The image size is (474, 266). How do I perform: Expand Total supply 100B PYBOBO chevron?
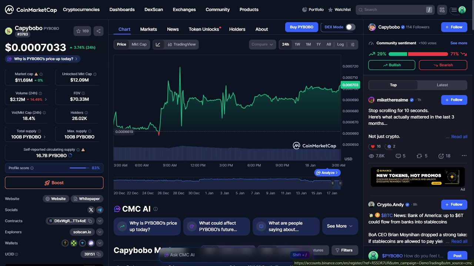pyautogui.click(x=45, y=137)
